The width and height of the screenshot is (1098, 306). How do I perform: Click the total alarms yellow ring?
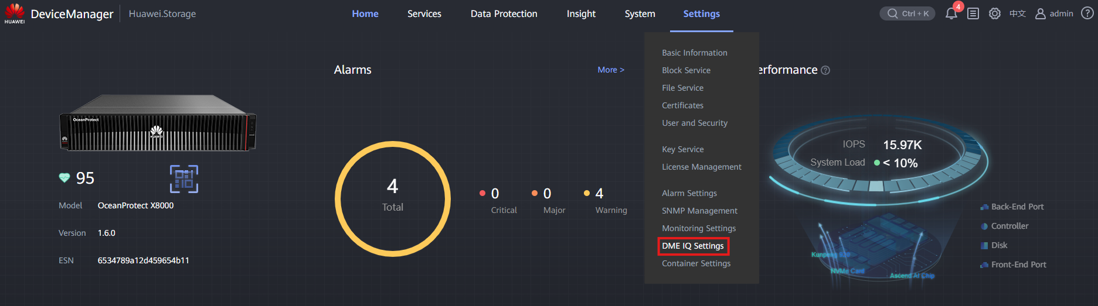point(393,199)
